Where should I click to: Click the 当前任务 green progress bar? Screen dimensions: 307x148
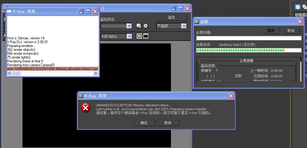(x=249, y=50)
